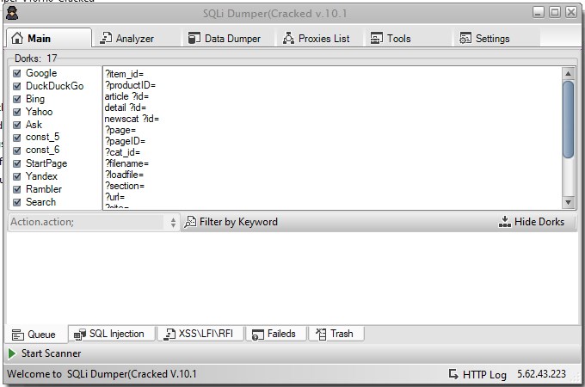Image resolution: width=585 pixels, height=387 pixels.
Task: Click the "Welcome to SQLi Dumper" status text
Action: (x=102, y=374)
